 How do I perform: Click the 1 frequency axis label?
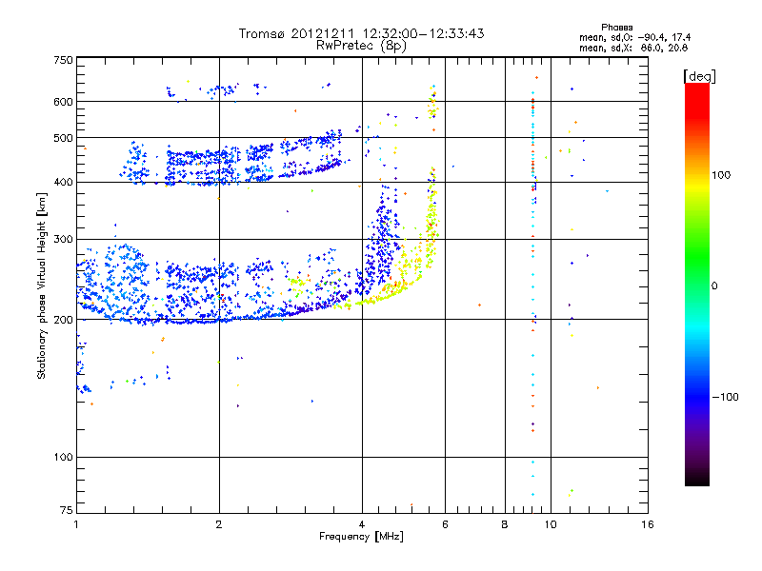coord(76,524)
